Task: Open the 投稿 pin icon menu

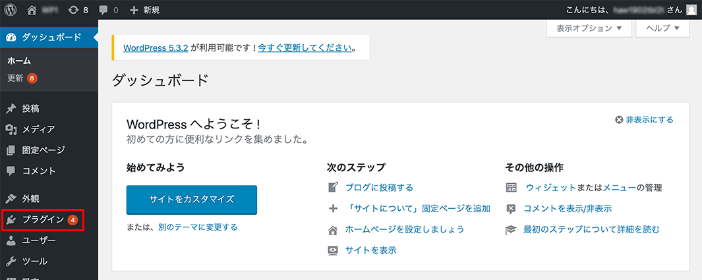Action: (x=11, y=108)
